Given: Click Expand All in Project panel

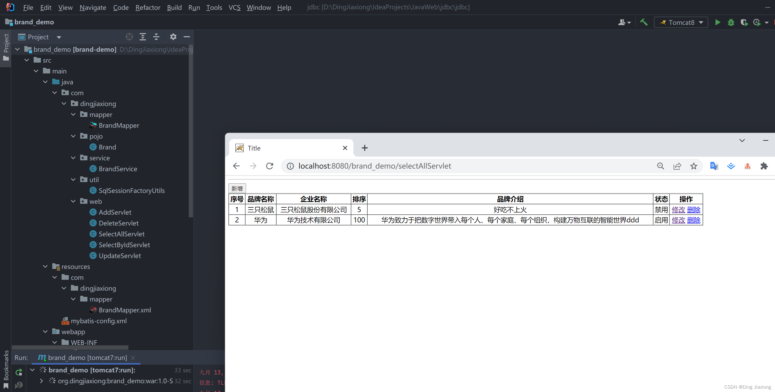Looking at the screenshot, I should point(143,37).
